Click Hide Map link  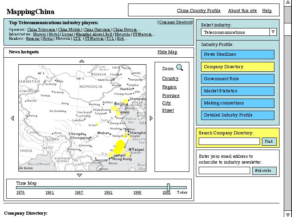pos(167,52)
